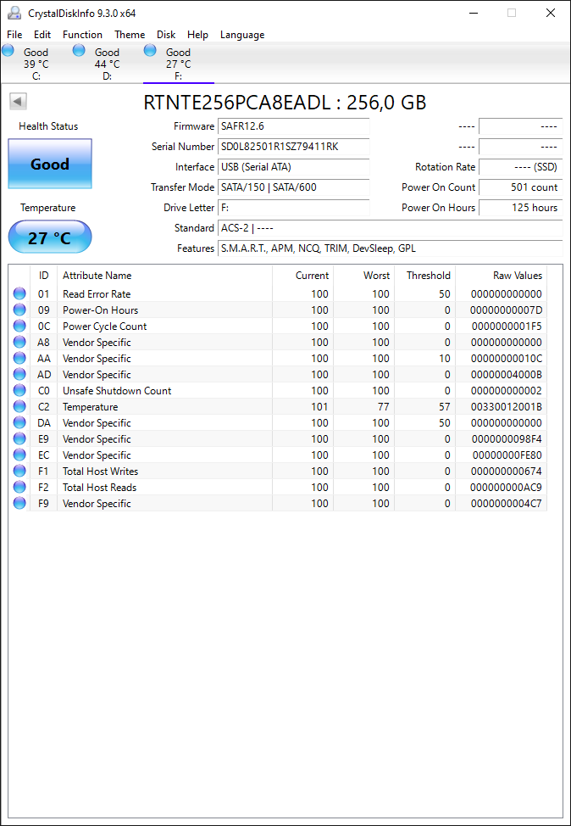Click status orb for Total Host Reads row

coord(19,488)
